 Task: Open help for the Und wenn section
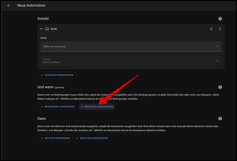point(220,87)
